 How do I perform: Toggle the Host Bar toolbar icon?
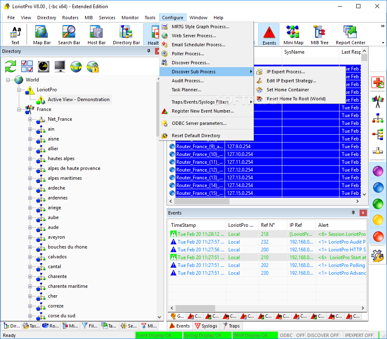click(97, 35)
